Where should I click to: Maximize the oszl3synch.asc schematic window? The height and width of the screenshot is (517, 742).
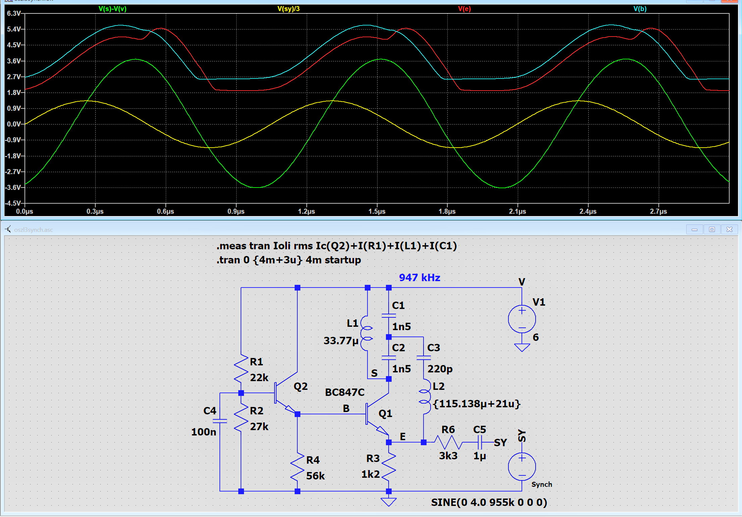[712, 229]
